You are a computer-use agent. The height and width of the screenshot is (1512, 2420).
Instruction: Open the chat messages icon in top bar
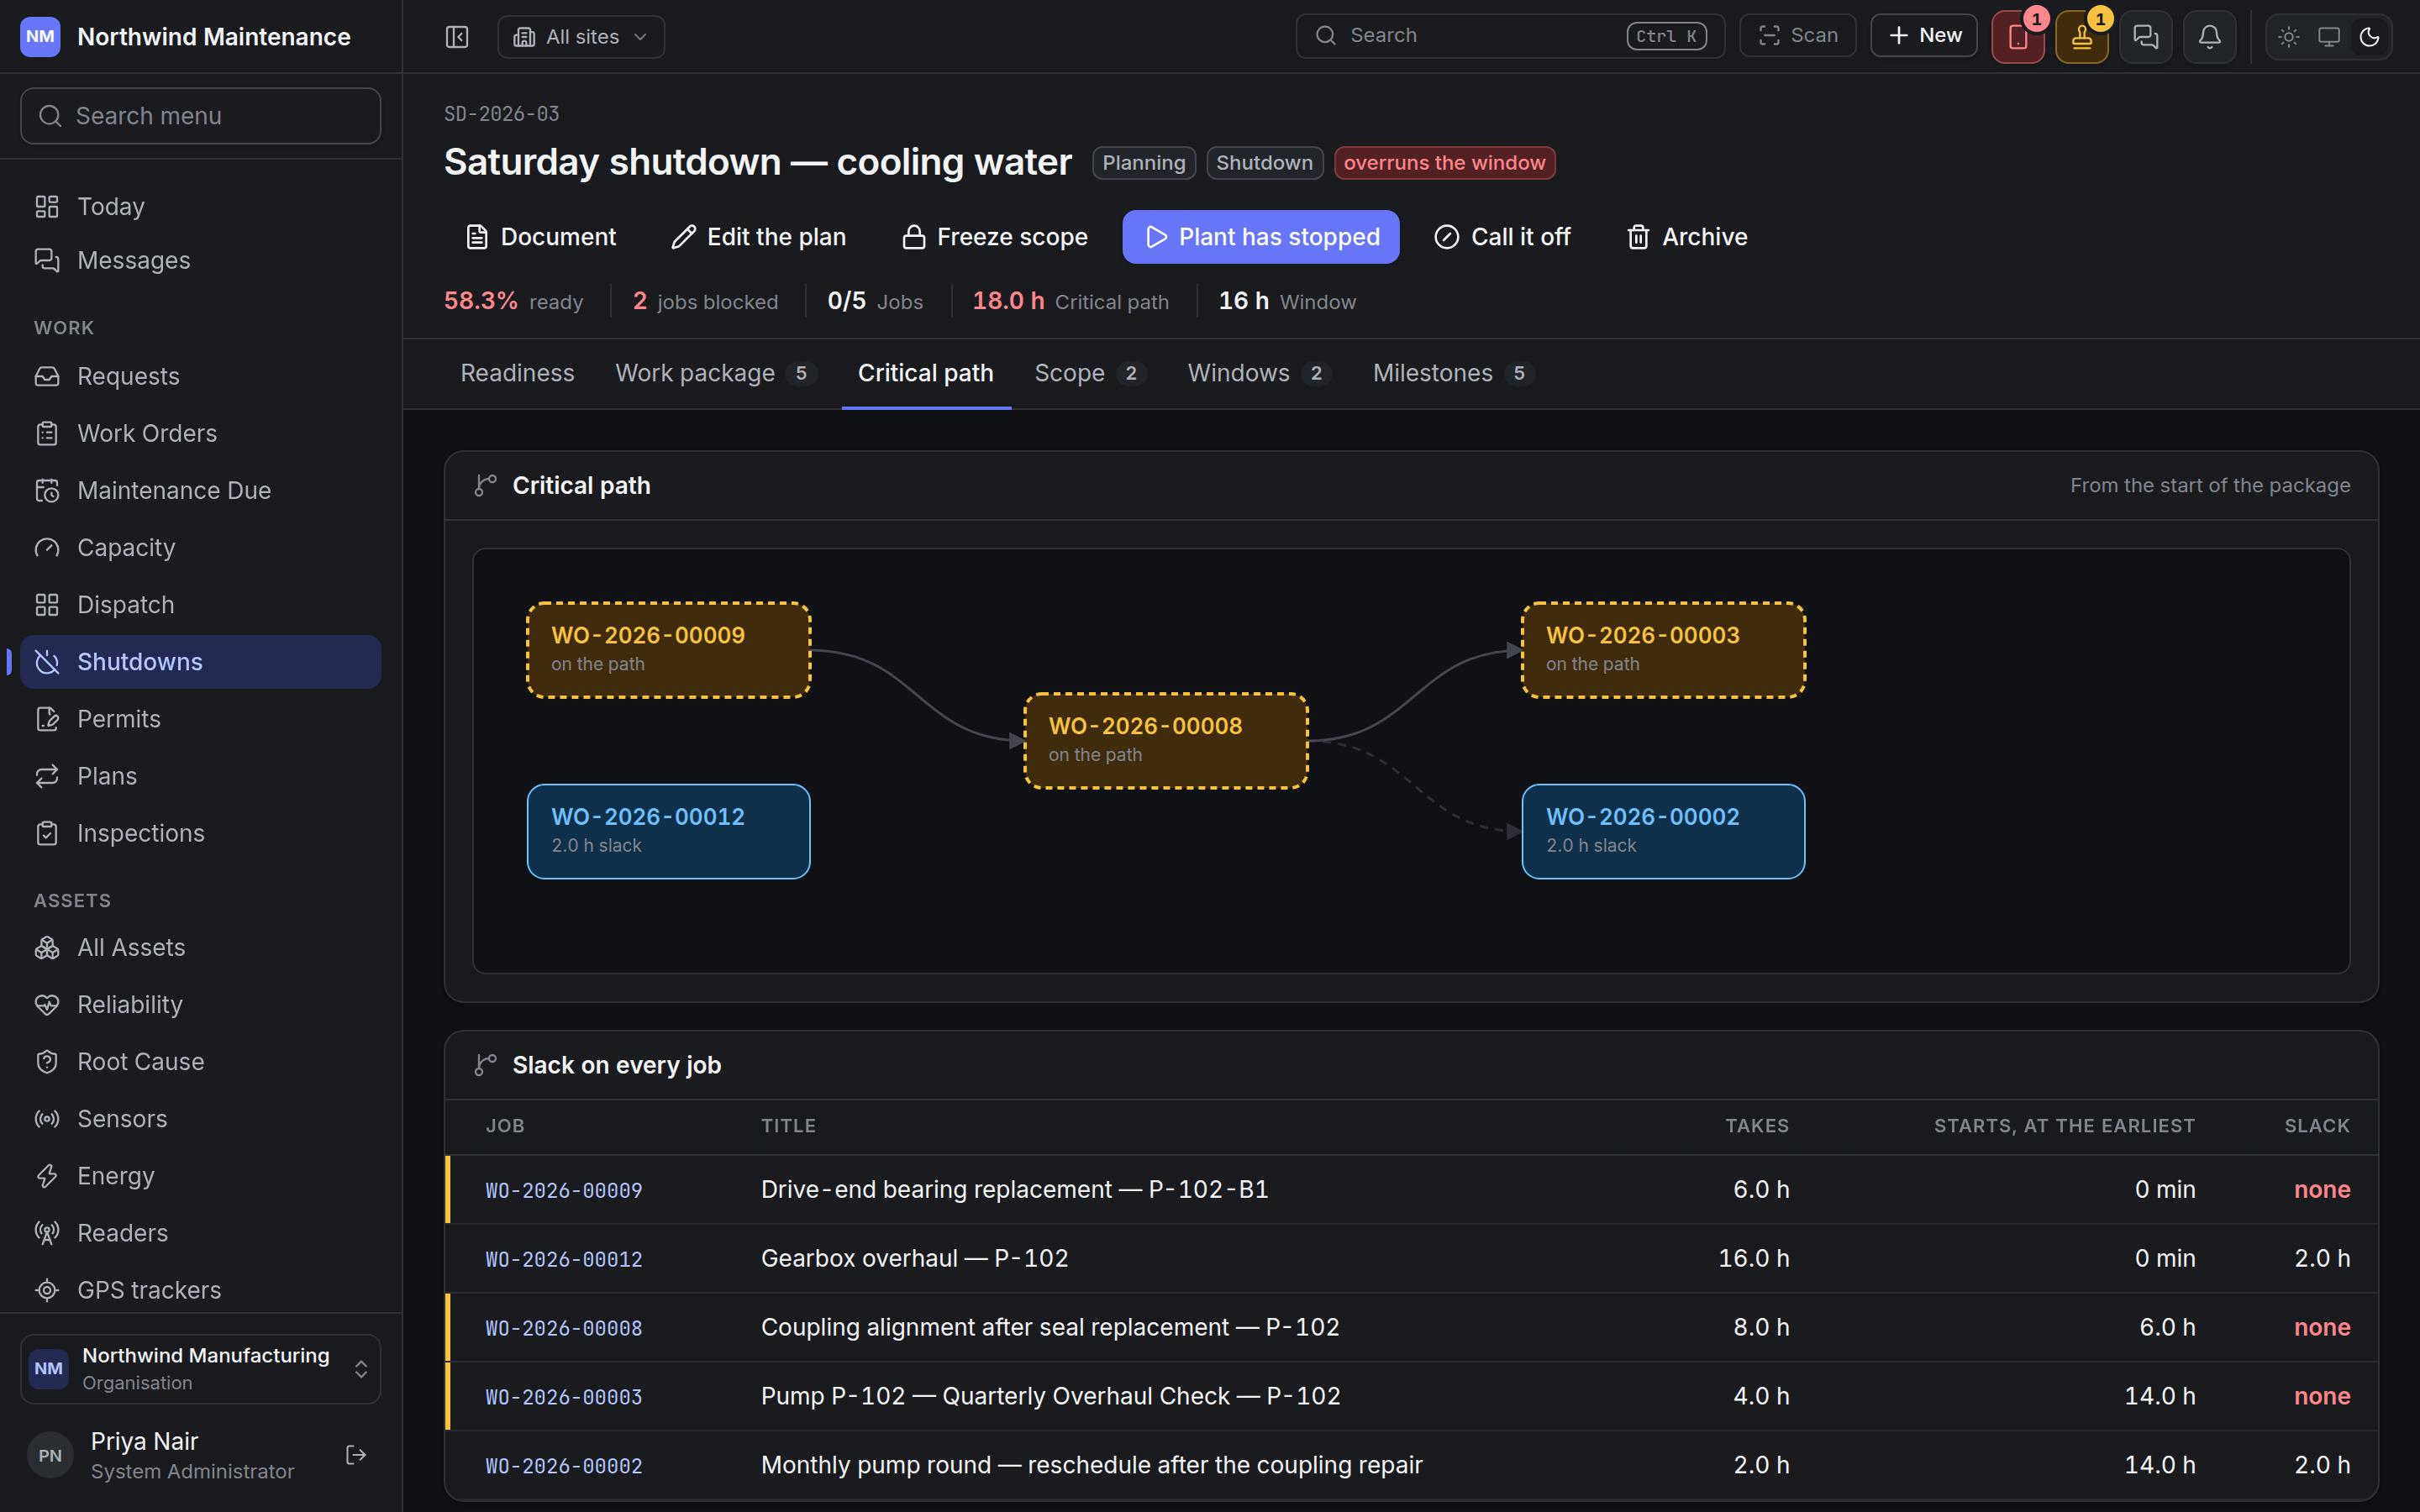click(x=2146, y=37)
